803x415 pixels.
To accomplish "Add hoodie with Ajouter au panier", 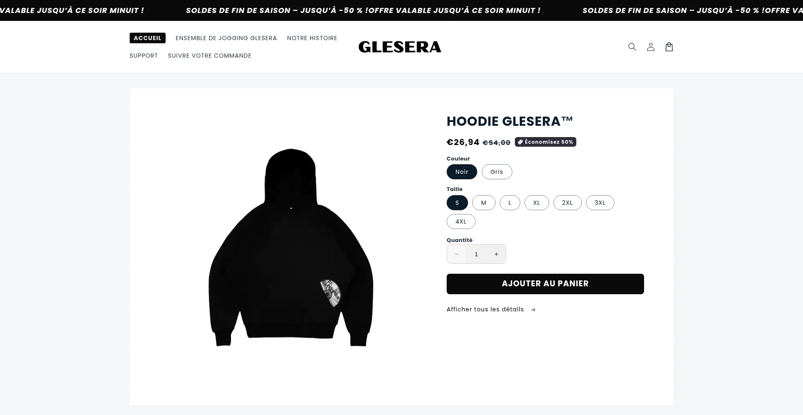I will click(x=545, y=284).
